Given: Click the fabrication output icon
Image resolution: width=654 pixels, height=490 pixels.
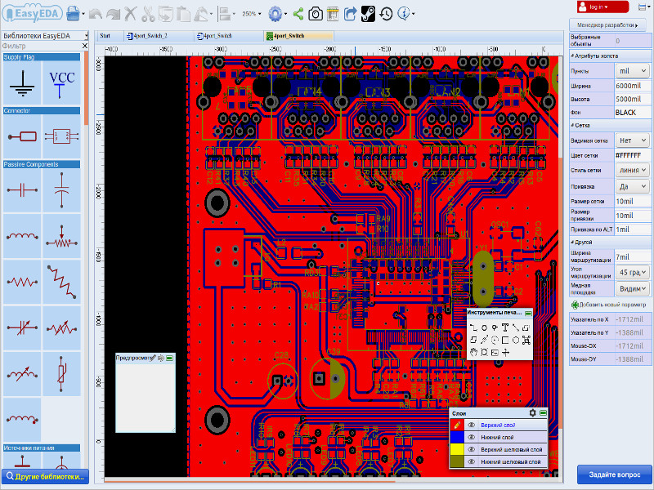Looking at the screenshot, I should click(333, 14).
